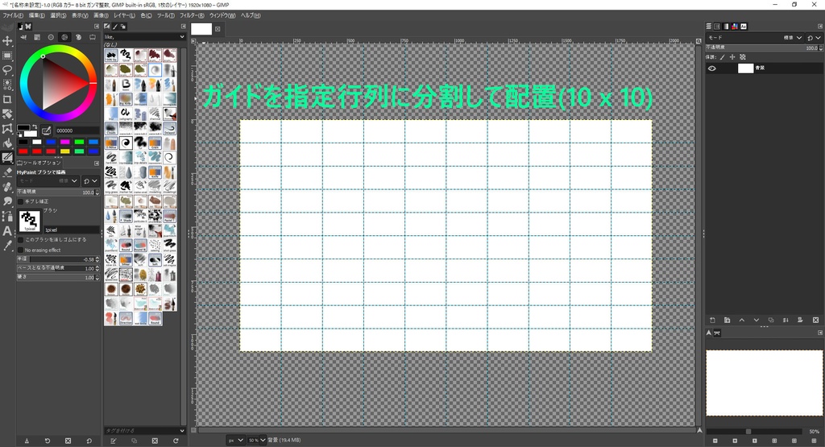Image resolution: width=825 pixels, height=447 pixels.
Task: Close the image tab
Action: [218, 29]
